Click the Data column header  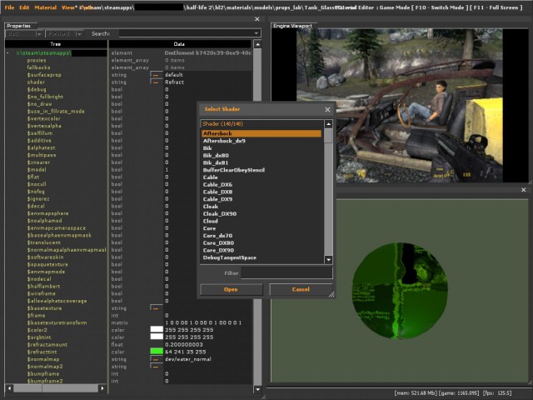click(180, 44)
